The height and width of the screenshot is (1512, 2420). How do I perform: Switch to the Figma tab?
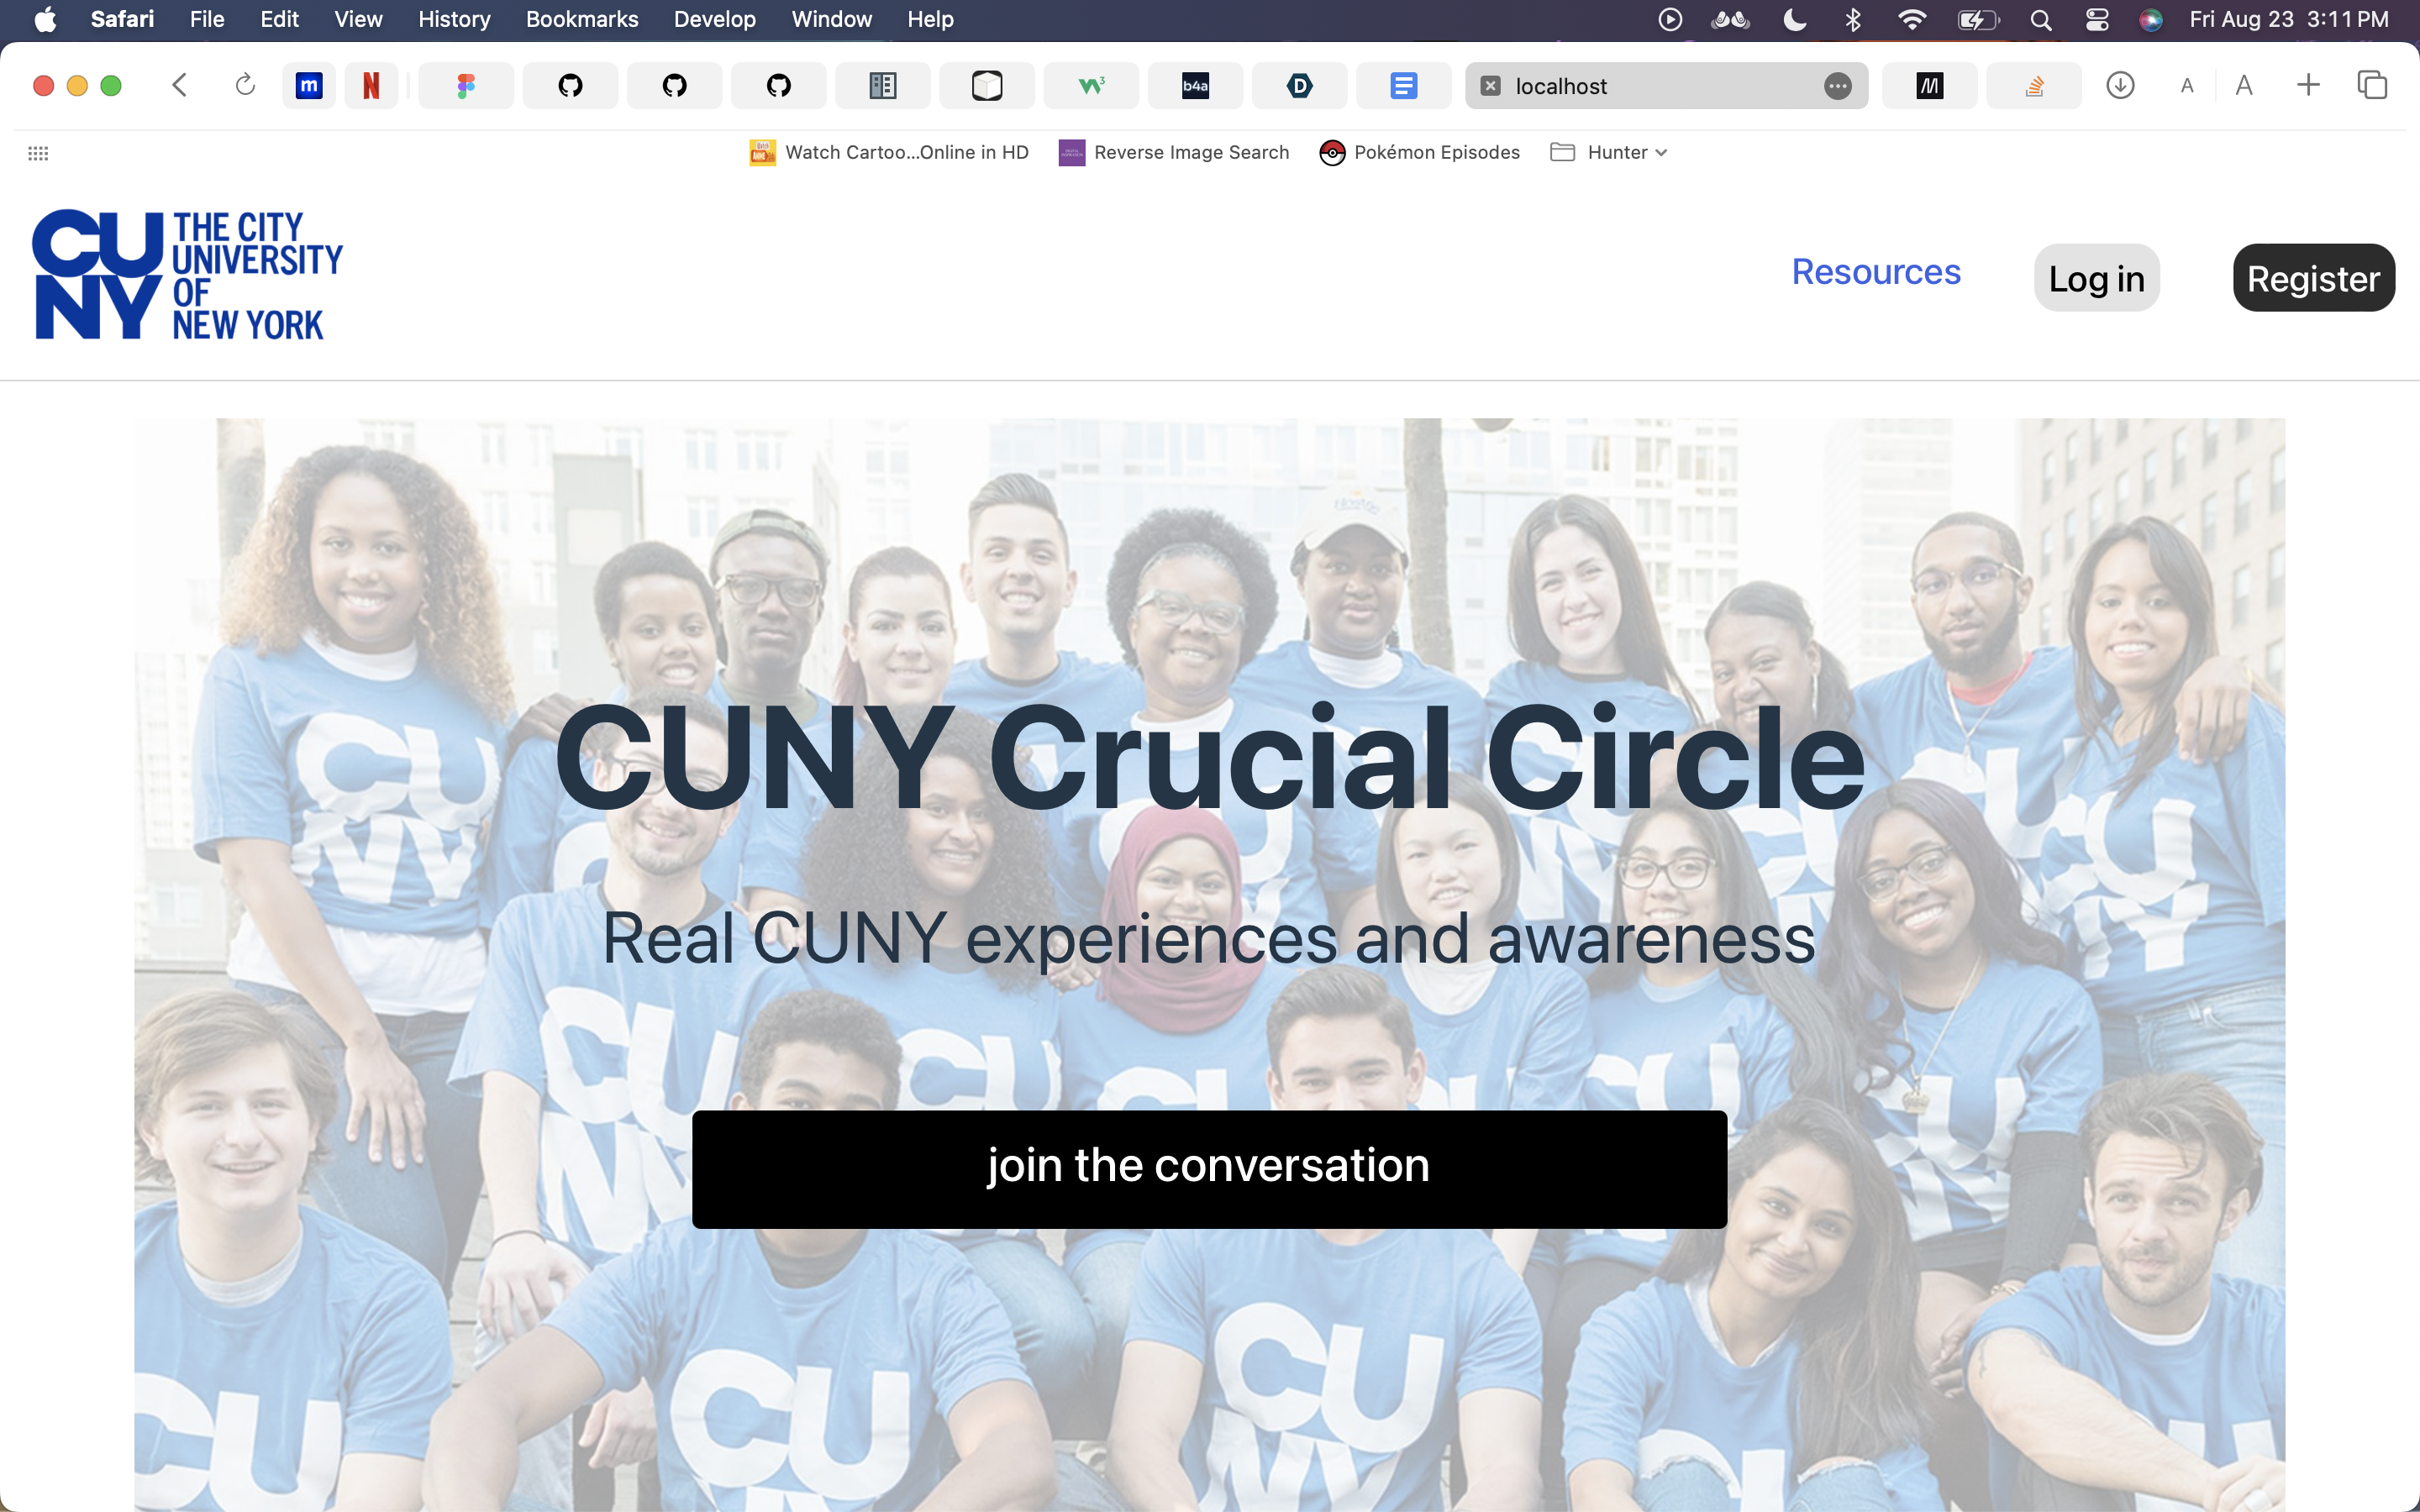(x=465, y=86)
